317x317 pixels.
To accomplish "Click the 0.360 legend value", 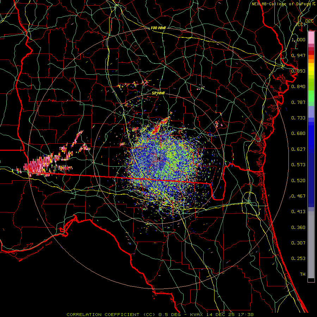I will point(298,228).
